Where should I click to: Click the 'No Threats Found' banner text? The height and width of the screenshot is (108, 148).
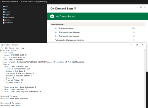65,17
